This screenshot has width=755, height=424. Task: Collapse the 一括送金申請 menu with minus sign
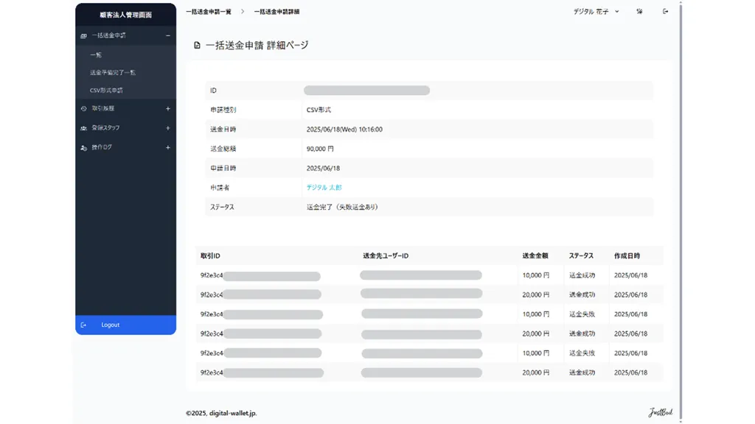point(168,35)
